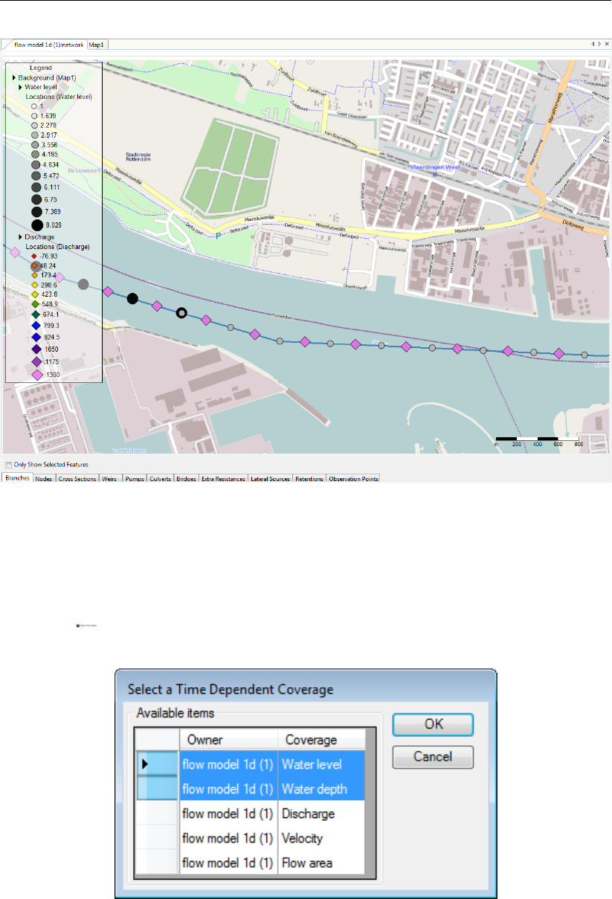This screenshot has width=612, height=899.
Task: Click the blue diamond symbol for 799.3
Action: click(x=35, y=326)
